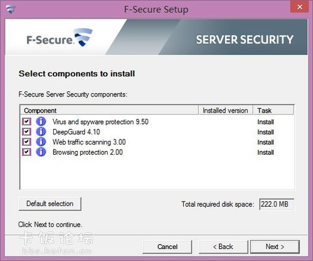Click the Component column header
Image resolution: width=313 pixels, height=261 pixels.
(109, 110)
